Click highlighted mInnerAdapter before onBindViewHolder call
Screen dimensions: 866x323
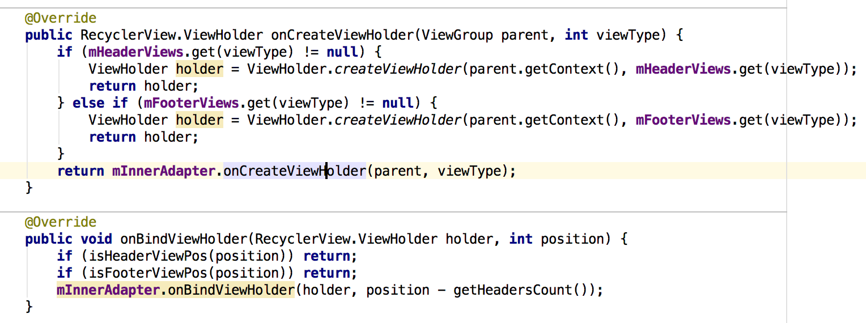(108, 290)
